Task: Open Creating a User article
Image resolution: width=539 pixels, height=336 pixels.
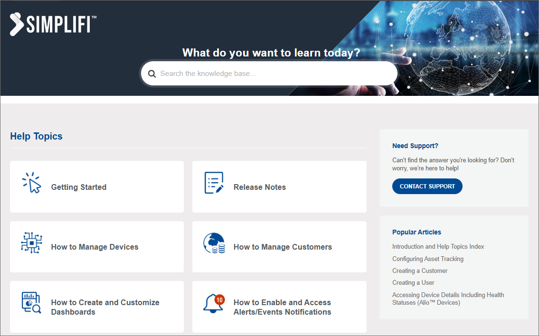Action: click(x=413, y=282)
